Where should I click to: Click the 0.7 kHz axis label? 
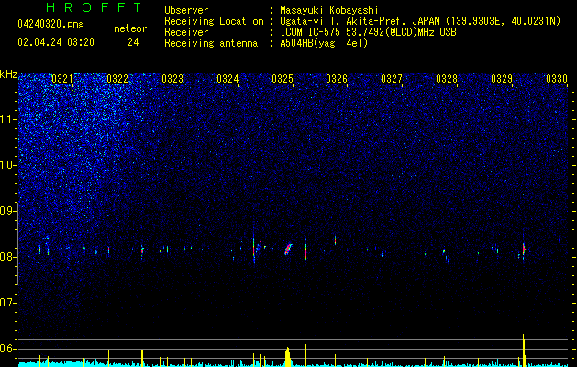point(8,303)
